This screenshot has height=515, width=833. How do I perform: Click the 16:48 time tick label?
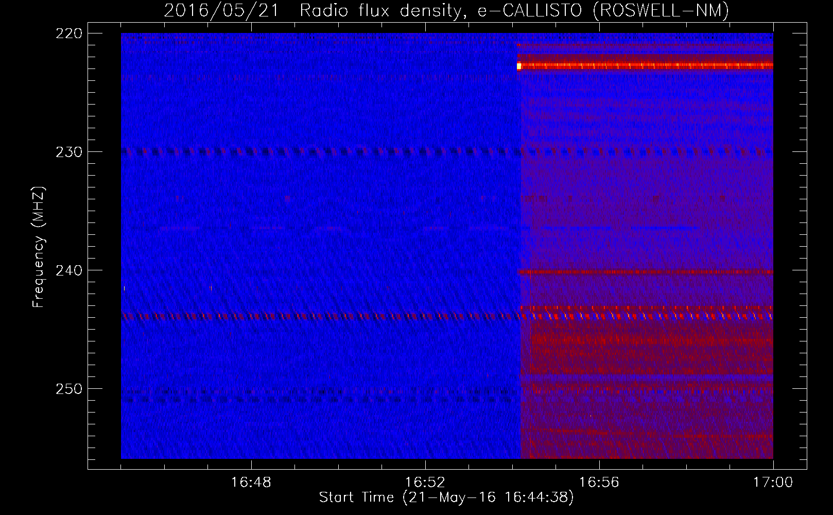[251, 483]
